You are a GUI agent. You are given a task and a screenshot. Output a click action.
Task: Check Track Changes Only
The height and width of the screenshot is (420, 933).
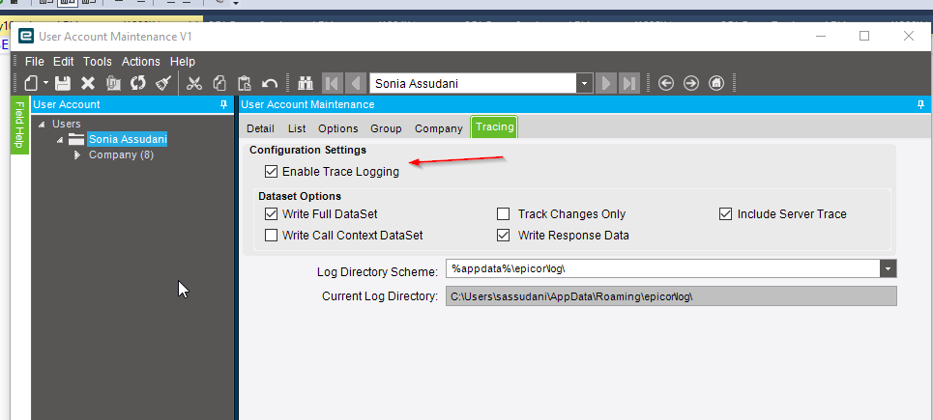tap(504, 213)
